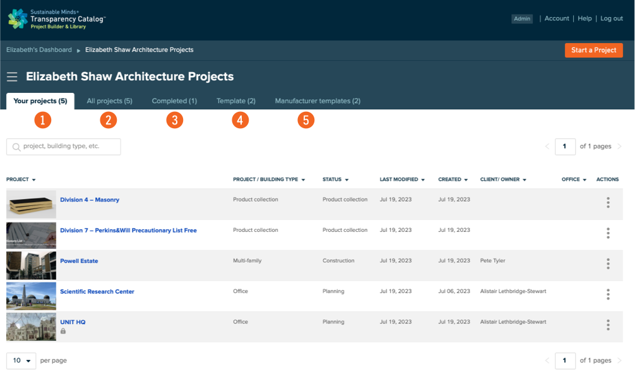
Task: Go to previous page using top pagination arrow
Action: 547,147
